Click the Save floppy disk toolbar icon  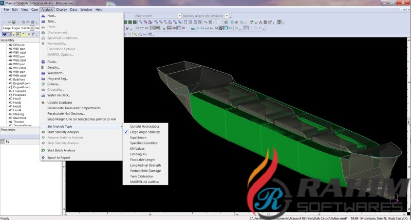14,22
